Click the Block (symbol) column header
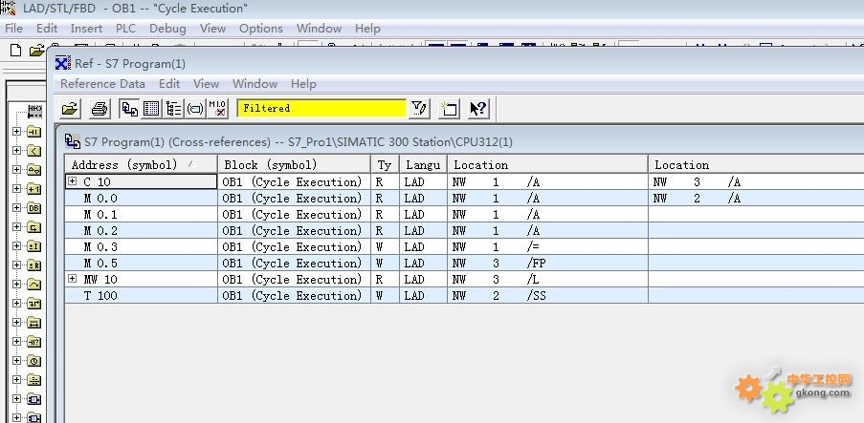864x423 pixels. tap(294, 164)
